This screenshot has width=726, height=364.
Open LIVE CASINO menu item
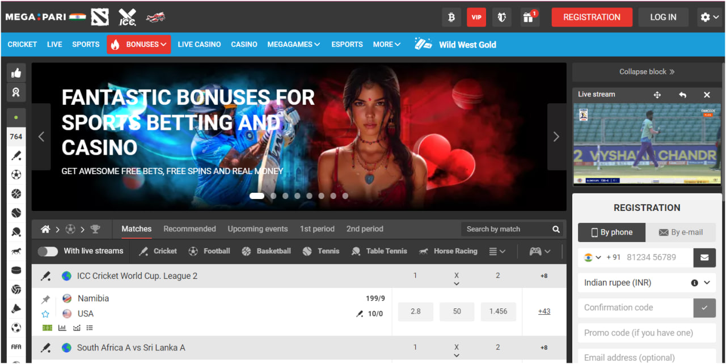[199, 44]
